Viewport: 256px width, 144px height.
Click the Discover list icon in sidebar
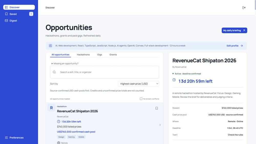6,7
